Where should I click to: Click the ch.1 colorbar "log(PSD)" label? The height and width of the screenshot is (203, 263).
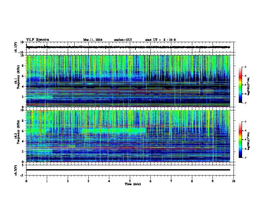248,86
